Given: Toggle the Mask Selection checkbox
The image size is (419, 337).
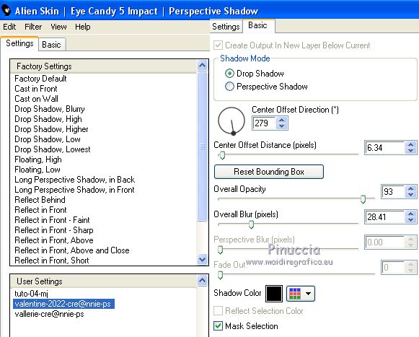Looking at the screenshot, I should 218,325.
